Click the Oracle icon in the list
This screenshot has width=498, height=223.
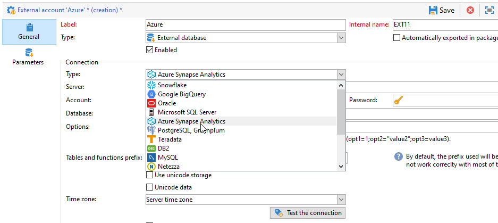tap(151, 103)
